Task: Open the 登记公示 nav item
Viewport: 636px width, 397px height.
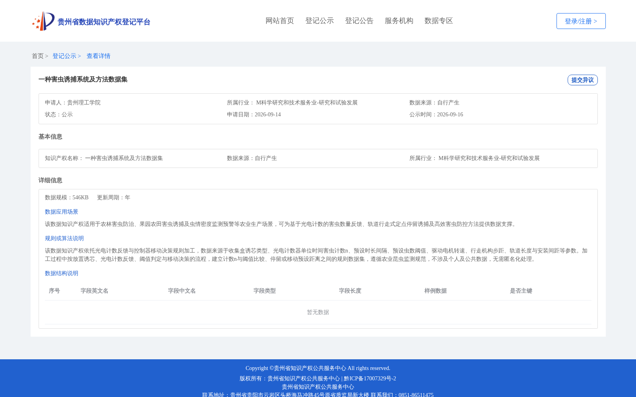Action: point(320,21)
